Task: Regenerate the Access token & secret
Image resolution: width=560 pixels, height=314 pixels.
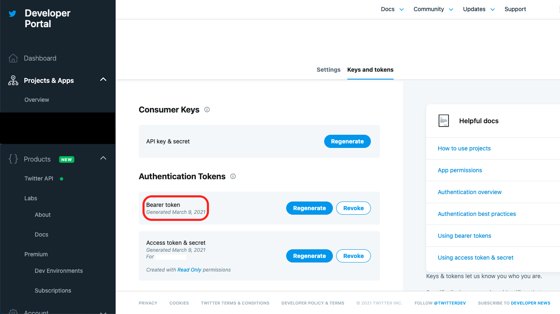Action: pyautogui.click(x=309, y=256)
